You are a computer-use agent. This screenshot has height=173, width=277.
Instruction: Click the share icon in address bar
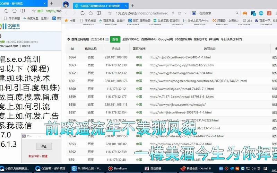pyautogui.click(x=180, y=13)
